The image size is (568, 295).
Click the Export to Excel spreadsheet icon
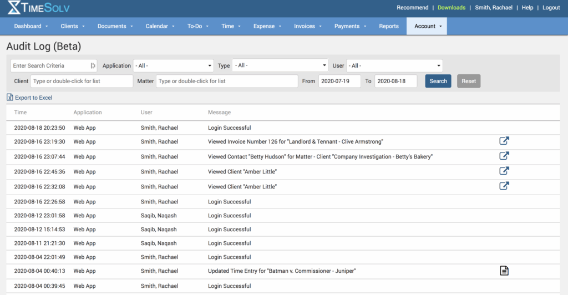pos(10,98)
